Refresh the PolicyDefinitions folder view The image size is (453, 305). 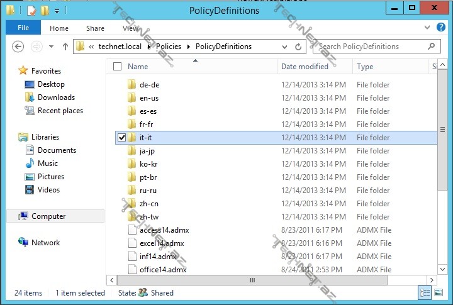click(x=298, y=47)
